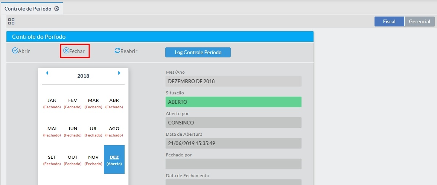Click the Data de Fechamento label

click(187, 176)
